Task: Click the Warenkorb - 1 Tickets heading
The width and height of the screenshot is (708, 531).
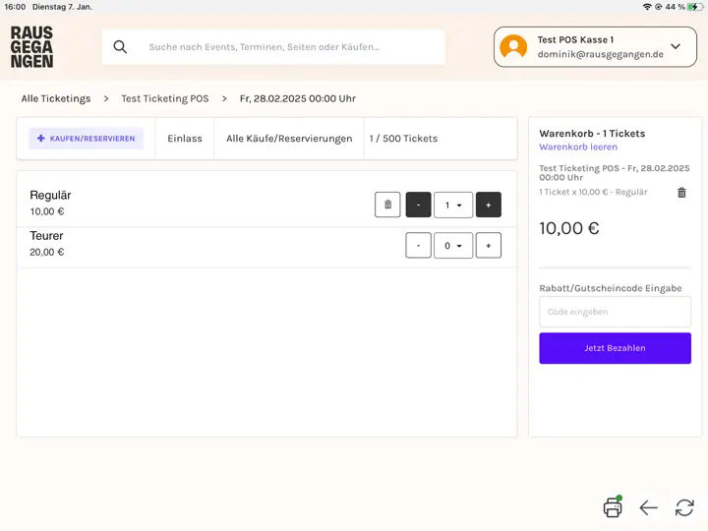Action: coord(592,133)
